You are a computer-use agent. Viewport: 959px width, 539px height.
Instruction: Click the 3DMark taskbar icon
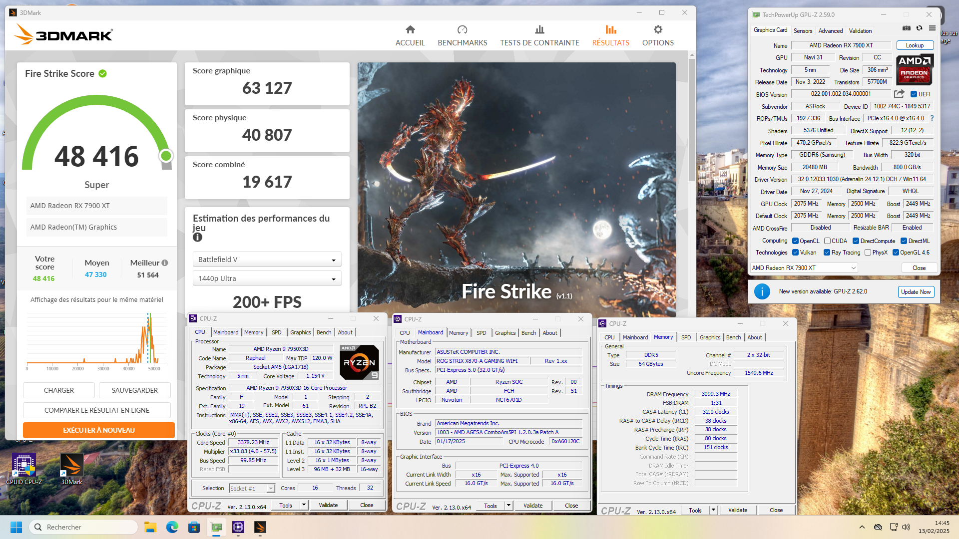[260, 527]
